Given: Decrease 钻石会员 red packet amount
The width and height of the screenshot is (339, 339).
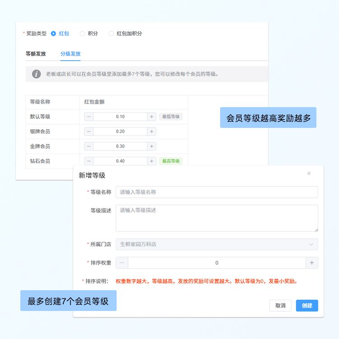Looking at the screenshot, I should point(89,161).
